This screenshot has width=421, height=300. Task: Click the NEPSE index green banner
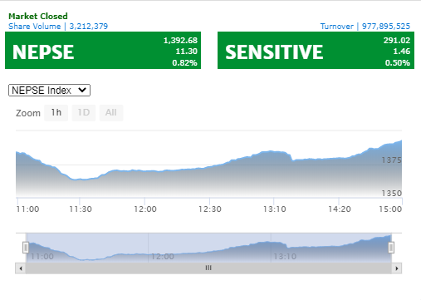pos(103,51)
